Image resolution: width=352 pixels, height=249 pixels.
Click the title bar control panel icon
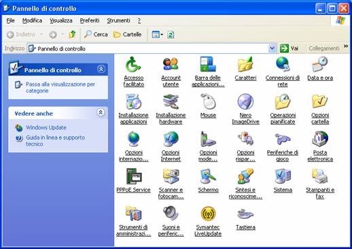click(x=7, y=8)
